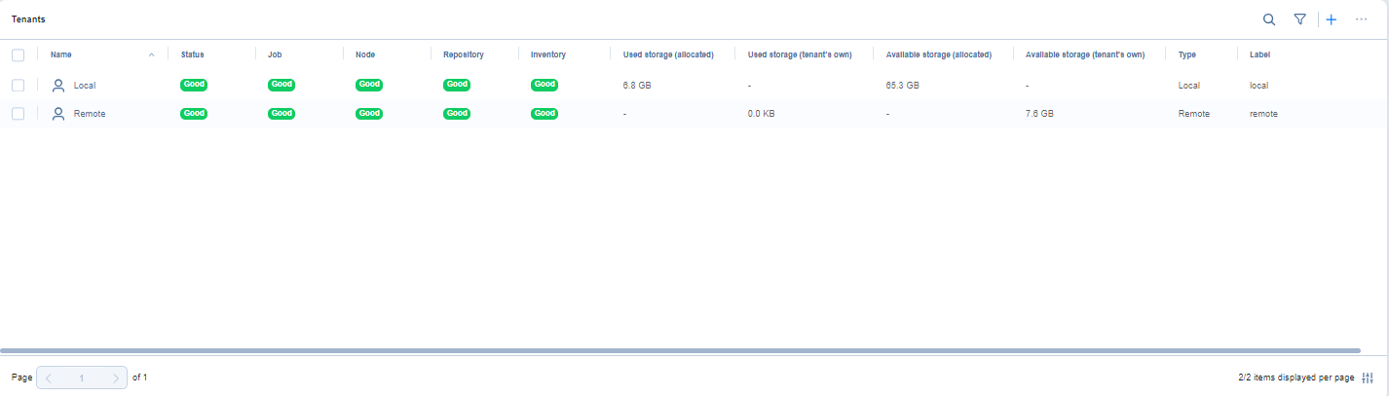Sort by the Status column header
Image resolution: width=1389 pixels, height=396 pixels.
click(193, 55)
